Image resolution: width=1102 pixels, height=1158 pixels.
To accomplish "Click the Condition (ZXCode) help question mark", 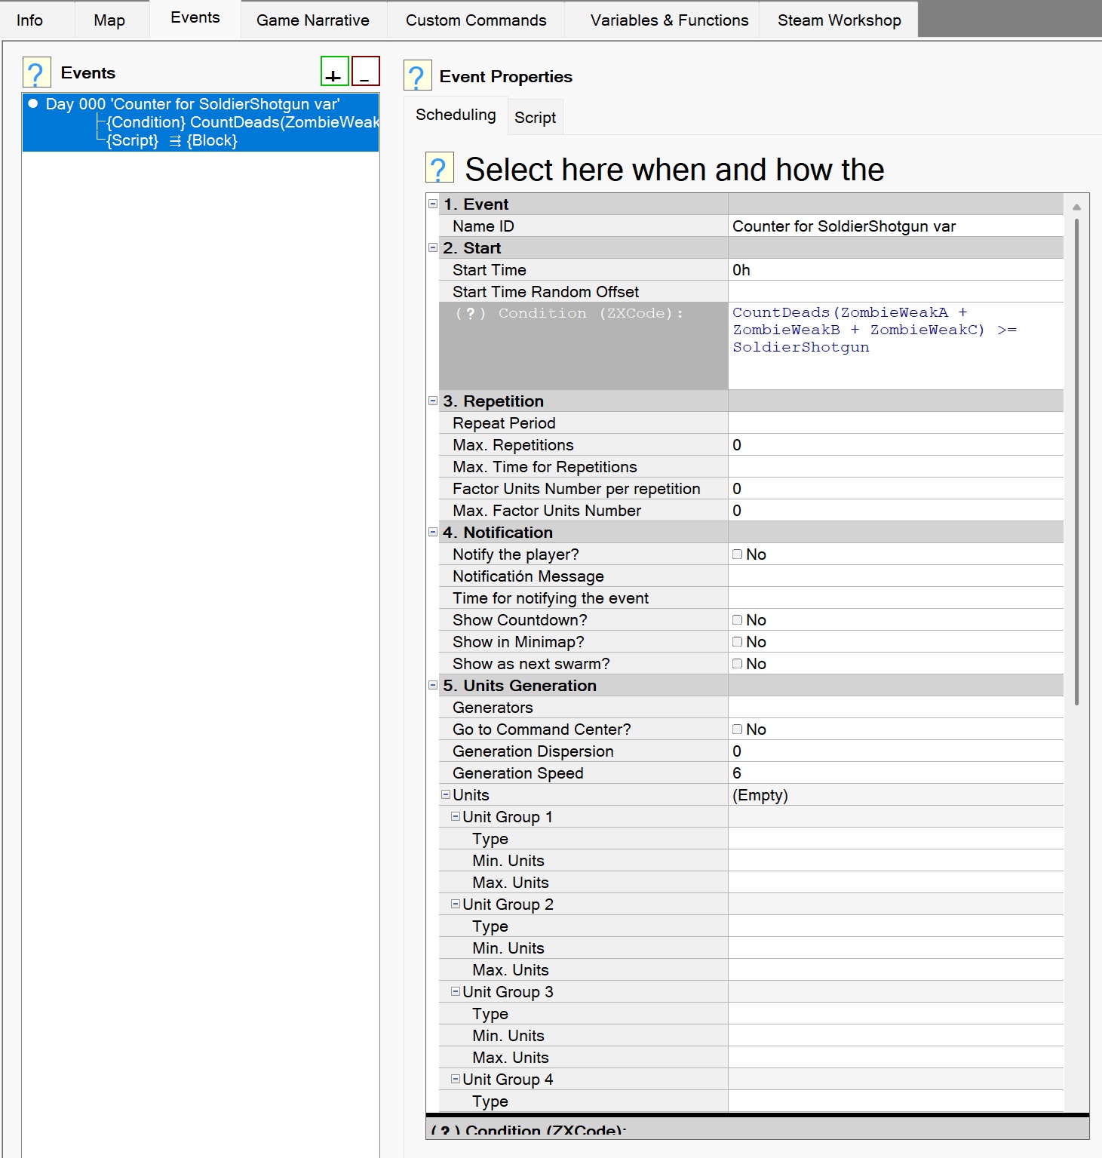I will [471, 313].
